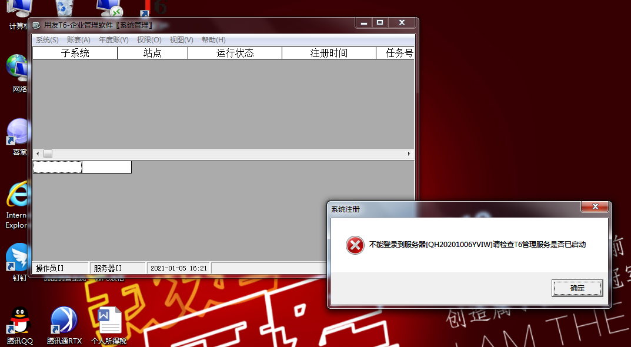
Task: Open the 账套(A) menu
Action: [78, 40]
